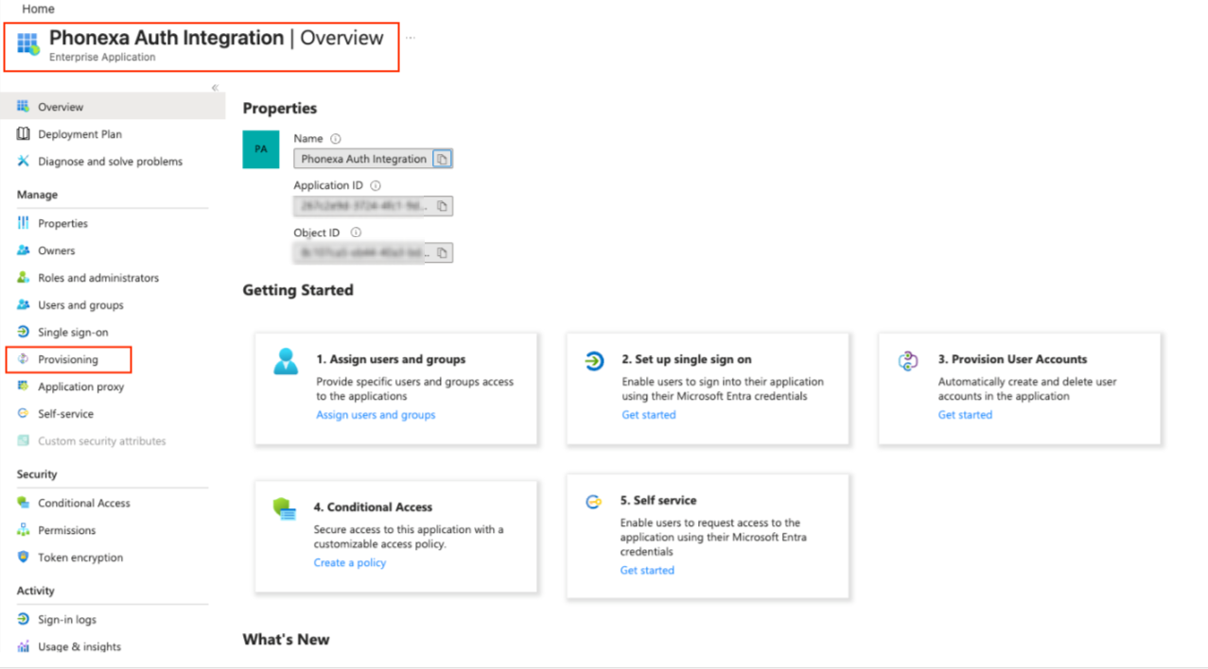This screenshot has width=1208, height=669.
Task: Open Provisioning in the Manage menu
Action: 68,360
